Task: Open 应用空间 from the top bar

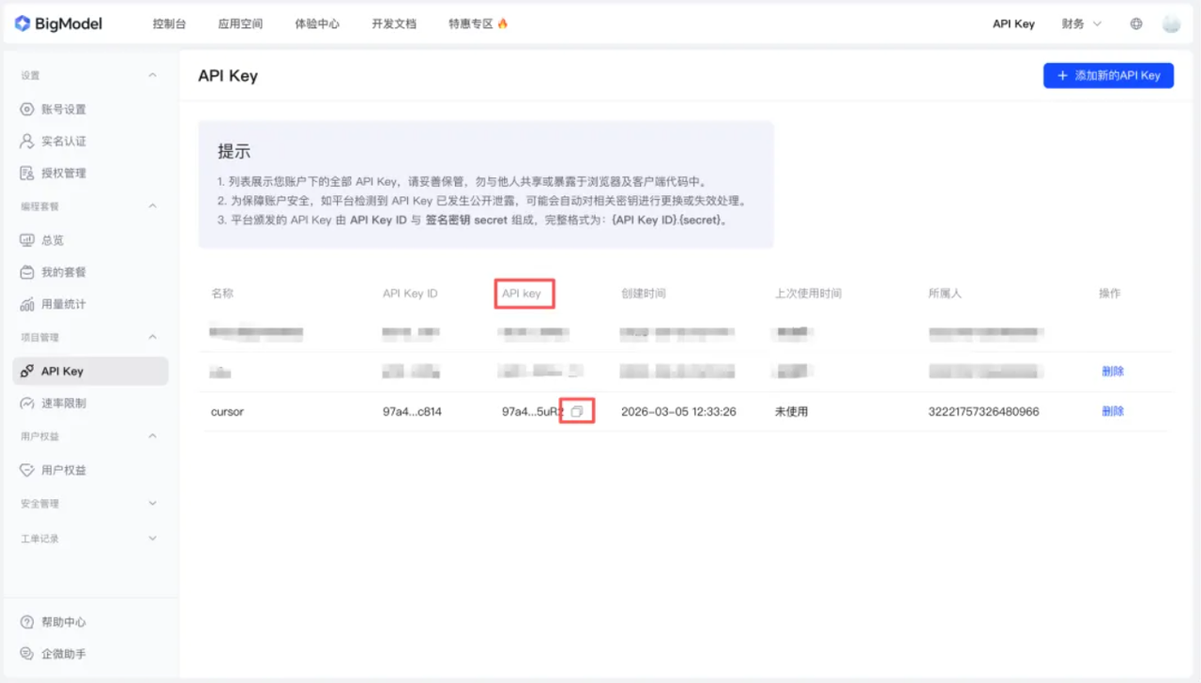Action: [x=240, y=23]
